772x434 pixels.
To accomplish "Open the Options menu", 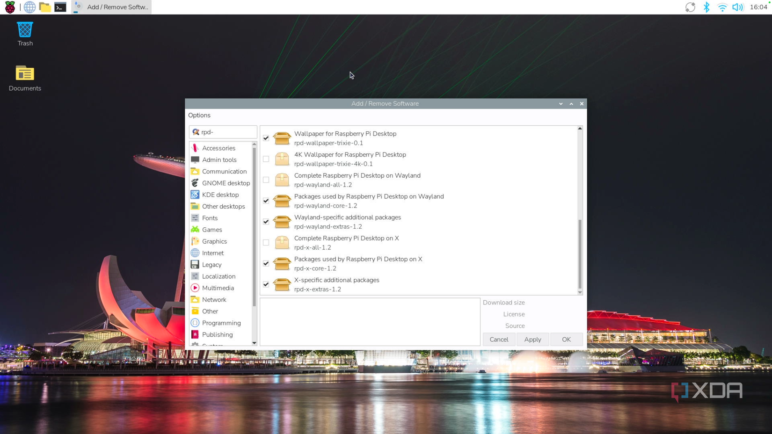I will 199,115.
